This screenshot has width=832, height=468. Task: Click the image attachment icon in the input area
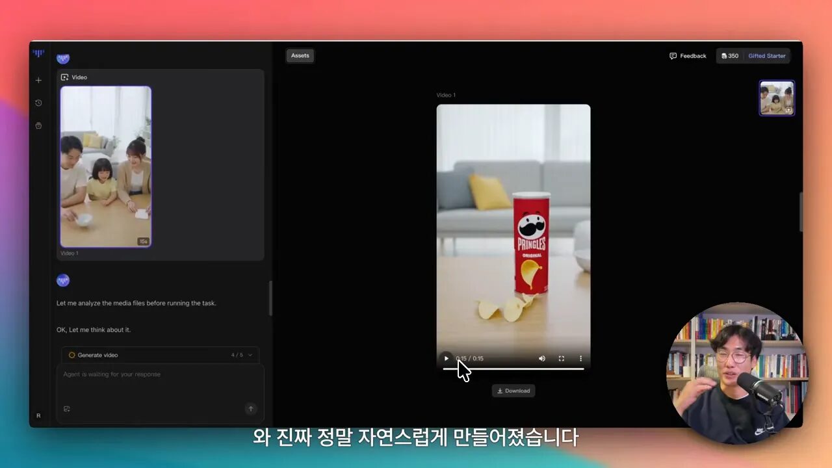pyautogui.click(x=66, y=409)
